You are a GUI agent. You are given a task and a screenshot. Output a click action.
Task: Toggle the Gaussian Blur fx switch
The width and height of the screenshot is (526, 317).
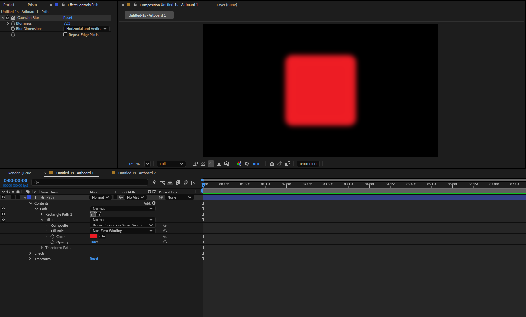click(x=8, y=18)
